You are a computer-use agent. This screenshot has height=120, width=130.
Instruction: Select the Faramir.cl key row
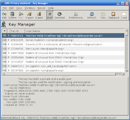[x=63, y=44]
